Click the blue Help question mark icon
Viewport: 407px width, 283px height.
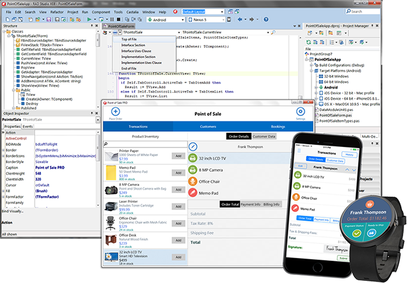266,19
